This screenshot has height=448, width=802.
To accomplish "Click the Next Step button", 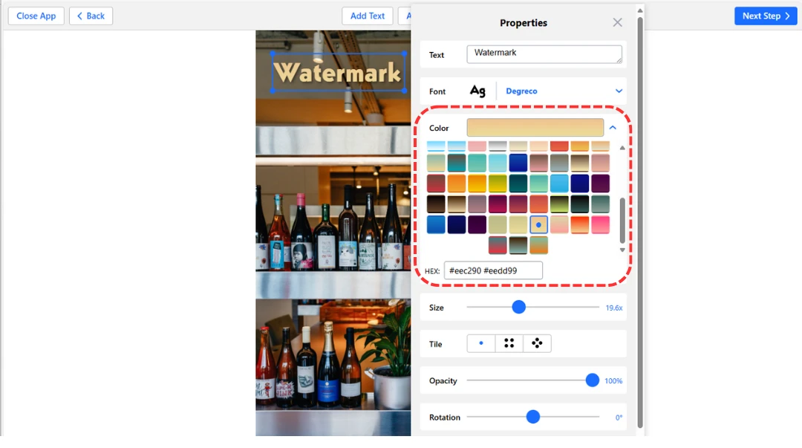I will point(765,16).
